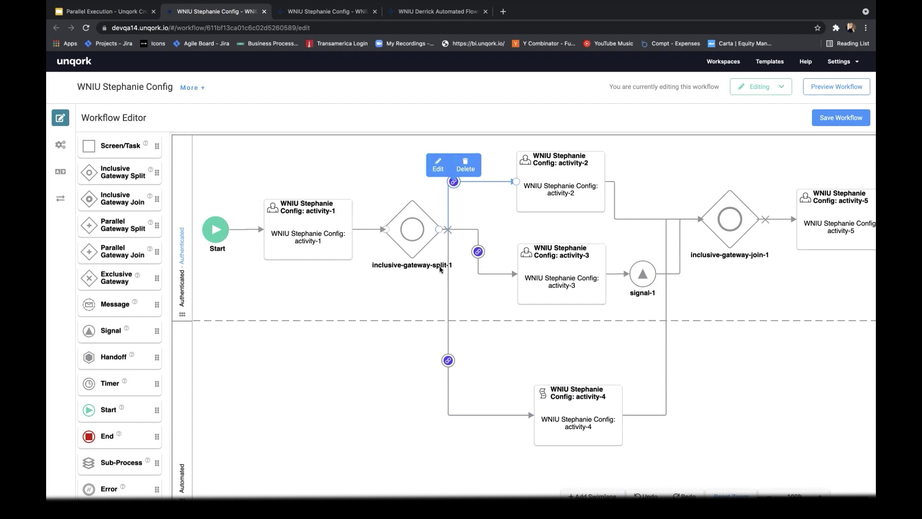
Task: Select the Exclusive Gateway palette icon
Action: 89,278
